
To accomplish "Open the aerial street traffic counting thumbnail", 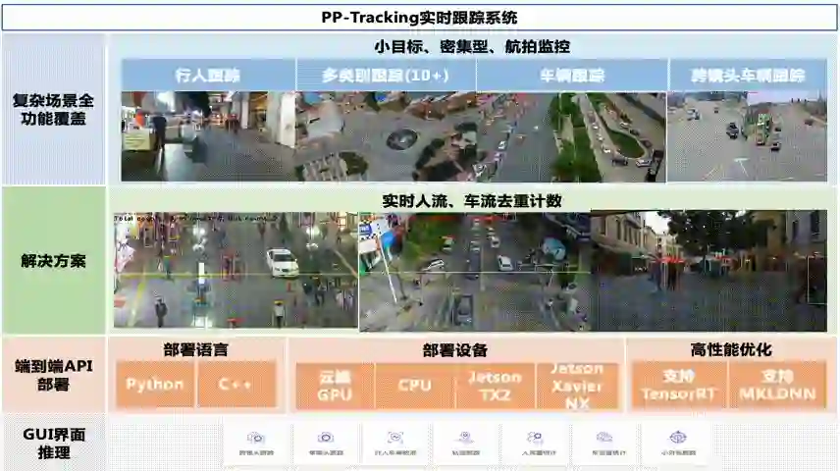I will pos(475,271).
